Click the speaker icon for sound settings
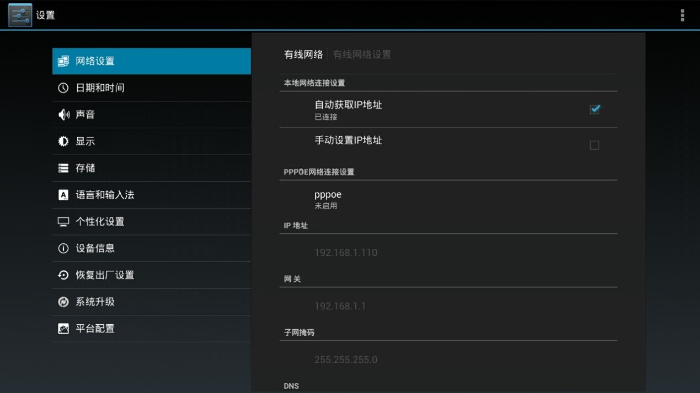 [x=63, y=114]
